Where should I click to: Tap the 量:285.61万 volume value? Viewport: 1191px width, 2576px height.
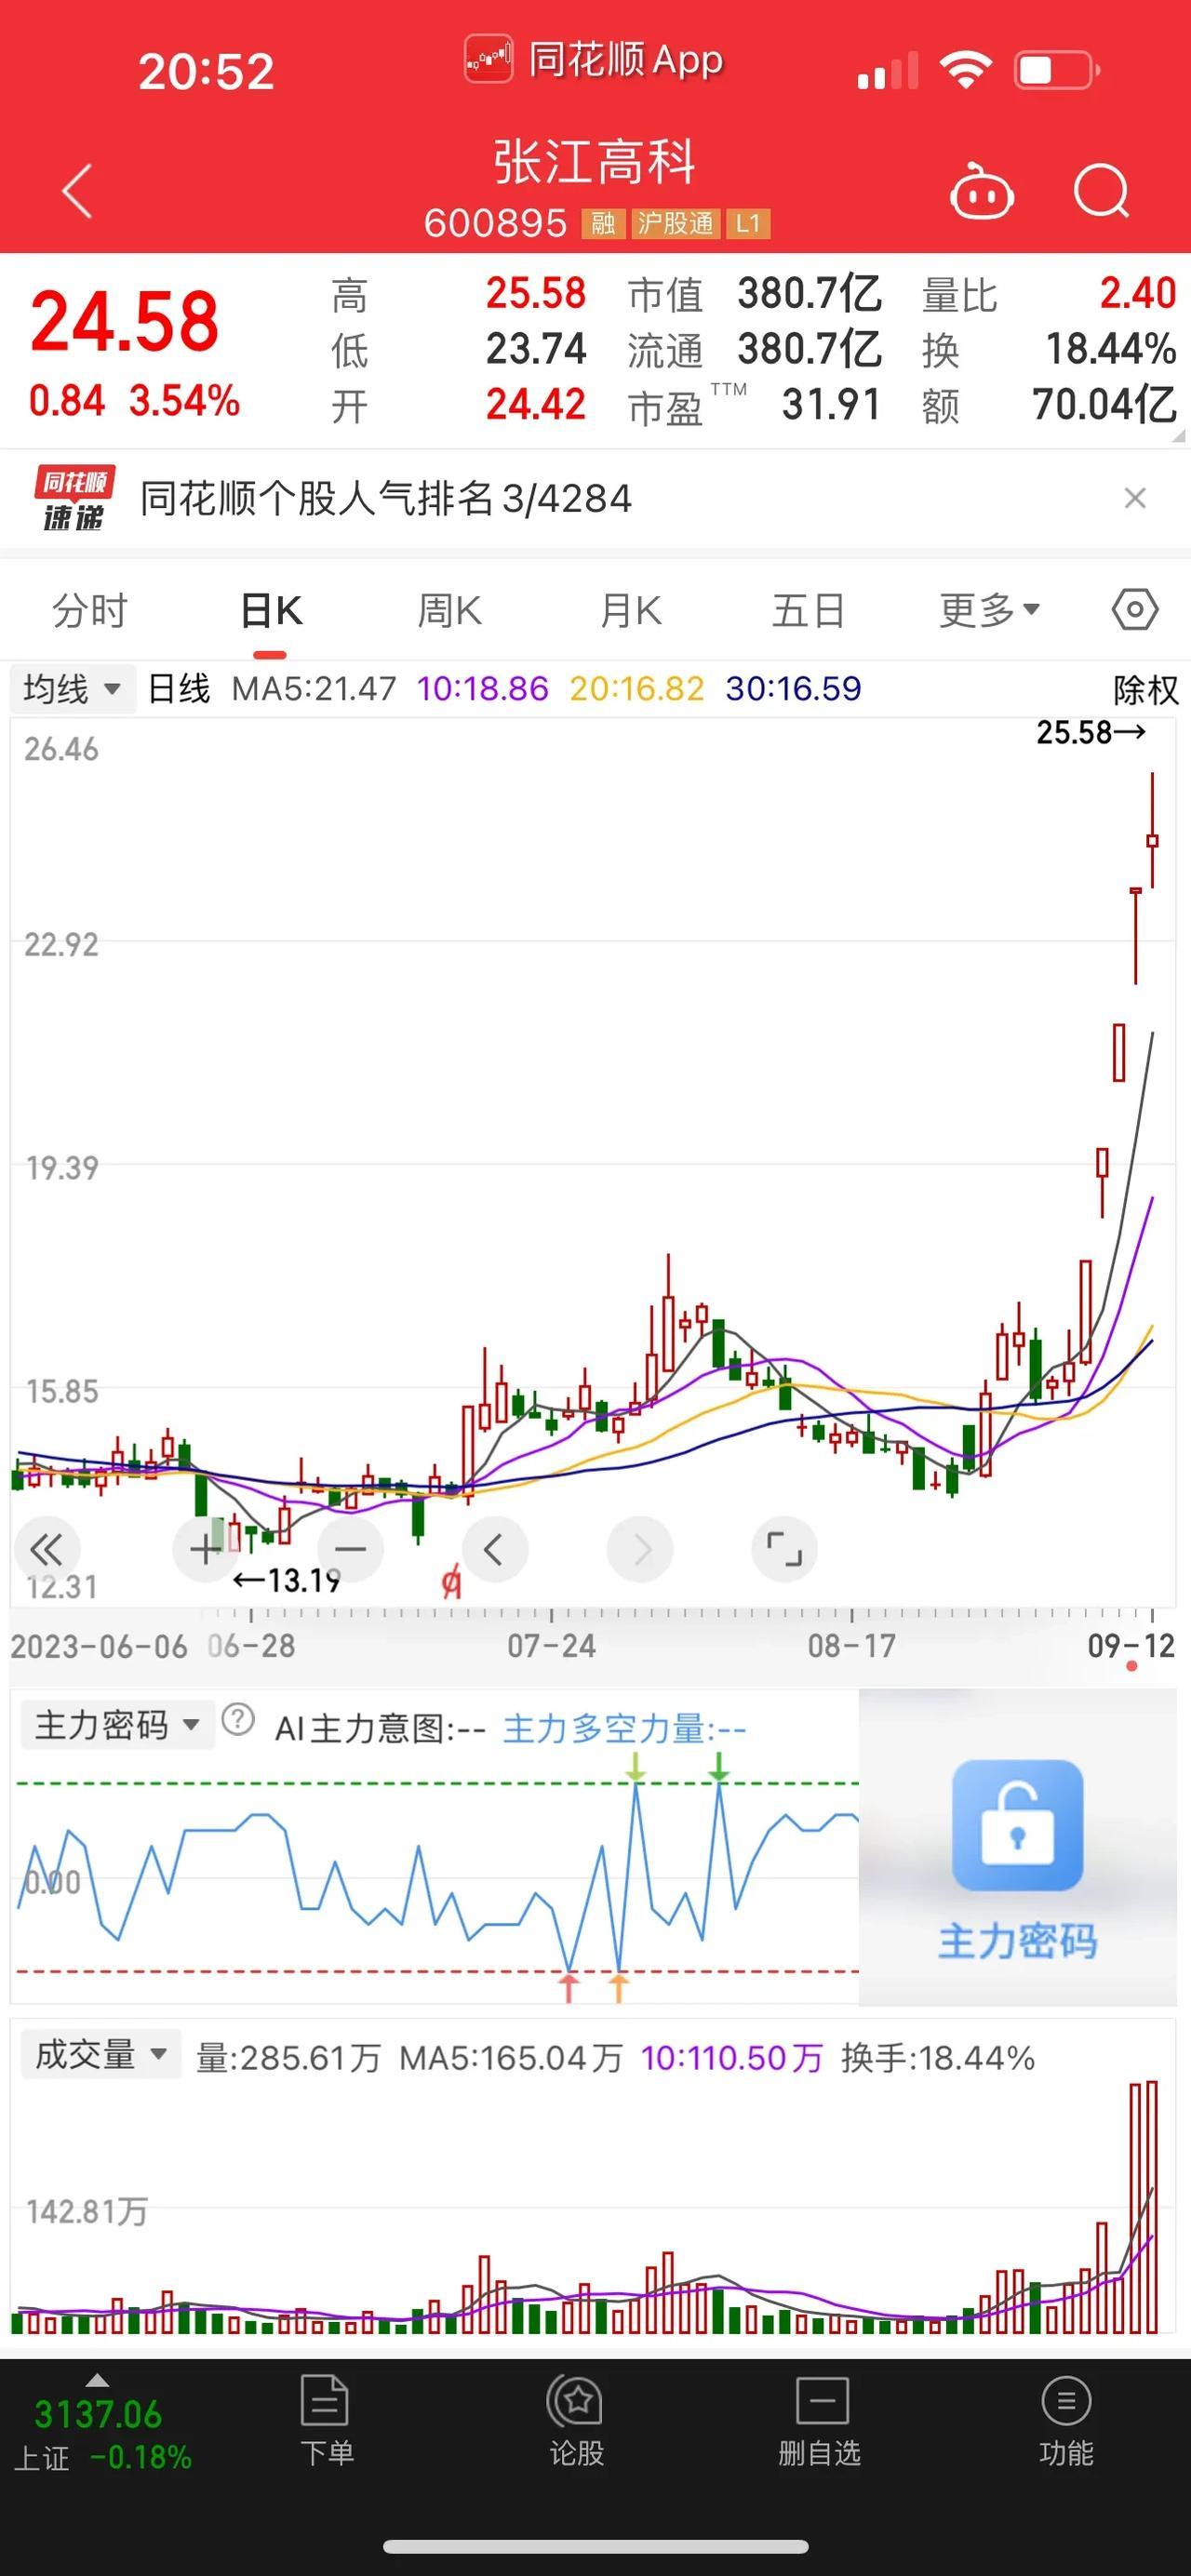pyautogui.click(x=288, y=2058)
